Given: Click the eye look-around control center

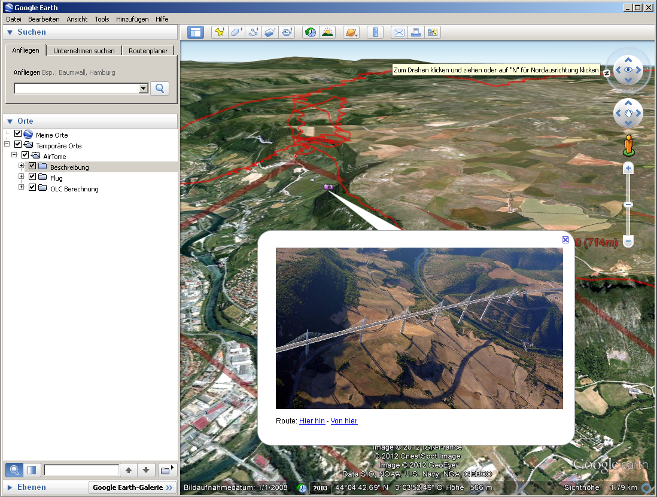Looking at the screenshot, I should [628, 70].
